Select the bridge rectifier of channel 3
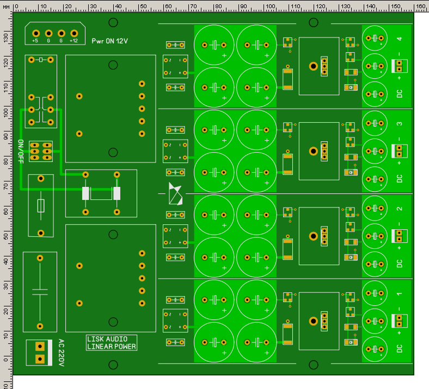The width and height of the screenshot is (429, 389). coord(175,151)
